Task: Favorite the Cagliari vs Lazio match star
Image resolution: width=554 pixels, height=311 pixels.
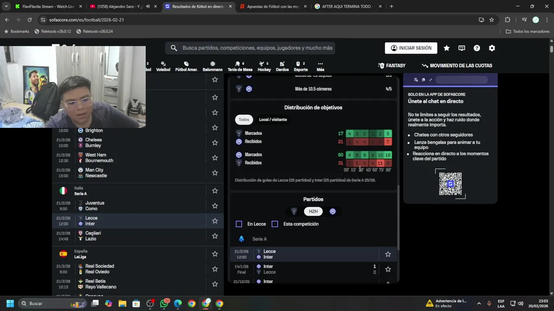Action: click(x=215, y=236)
